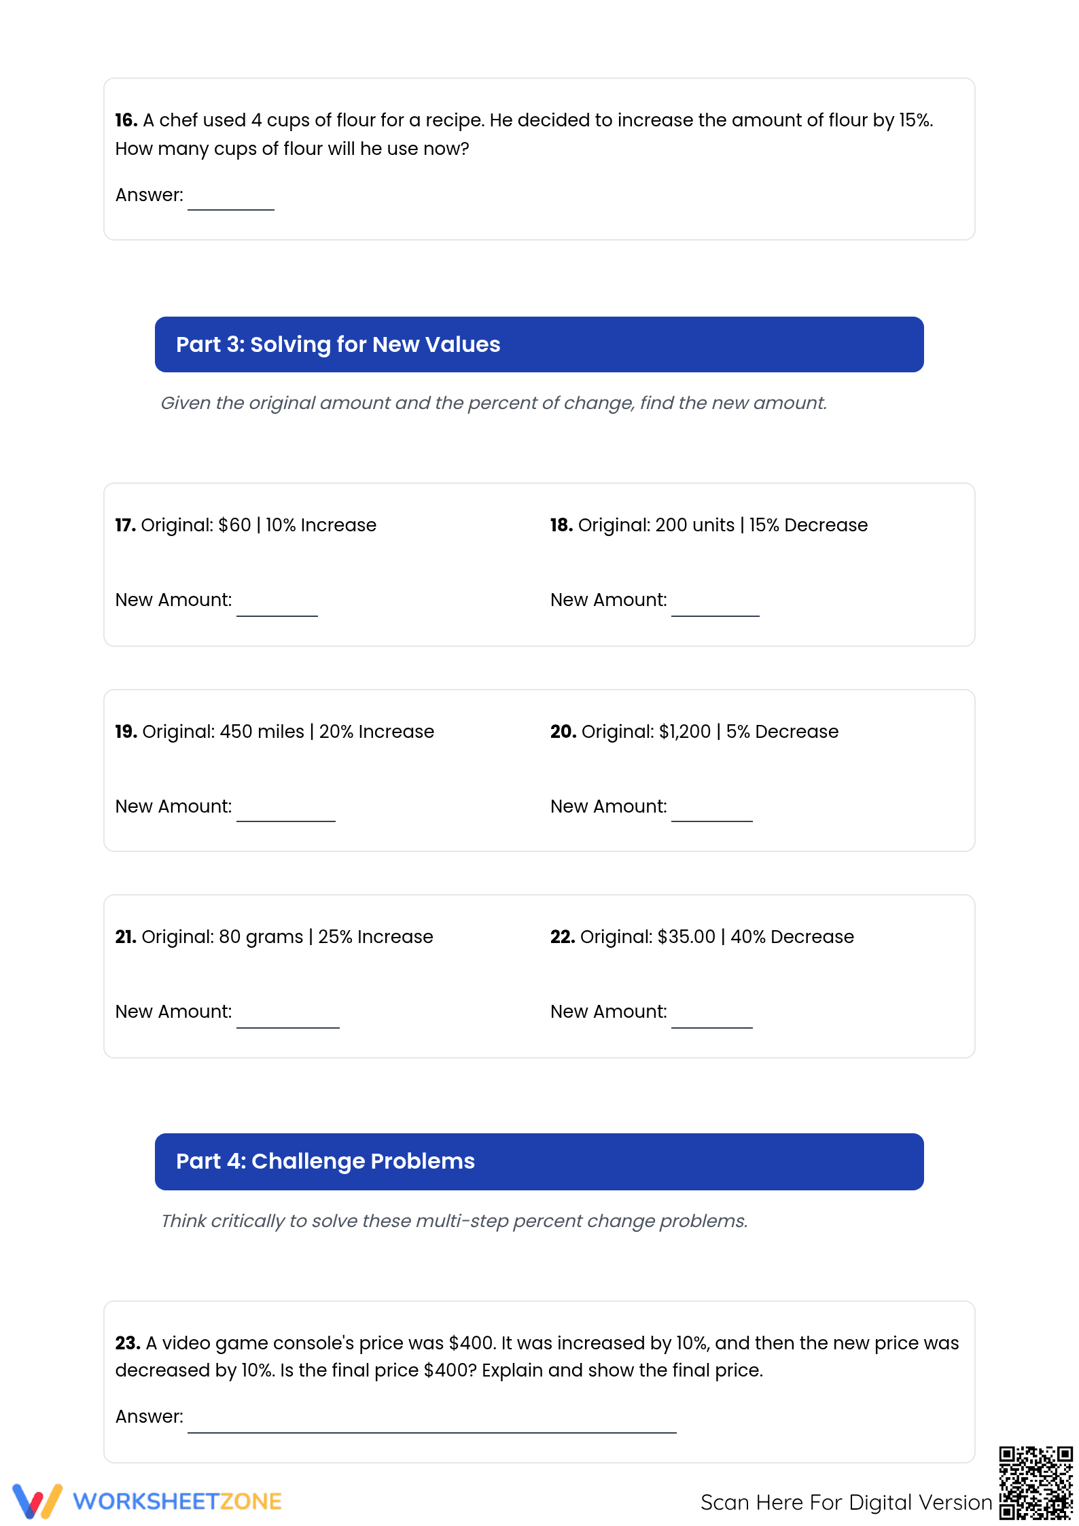Click the Part 4 instruction italic text
The image size is (1079, 1526).
[454, 1221]
